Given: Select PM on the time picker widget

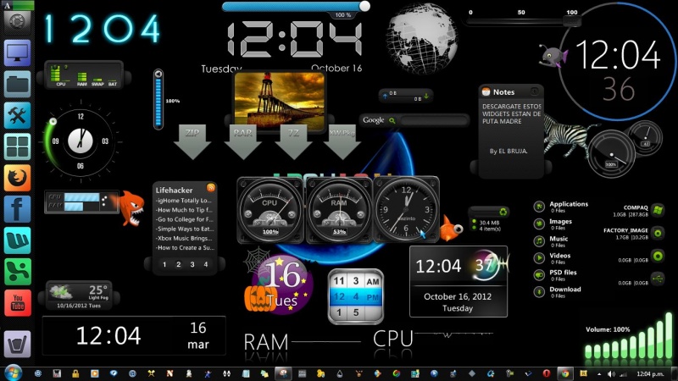Looking at the screenshot, I should [x=373, y=297].
